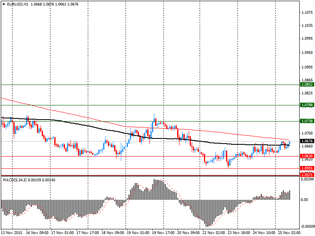Click the 1.0676 current price label
The height and width of the screenshot is (236, 315).
pos(307,141)
